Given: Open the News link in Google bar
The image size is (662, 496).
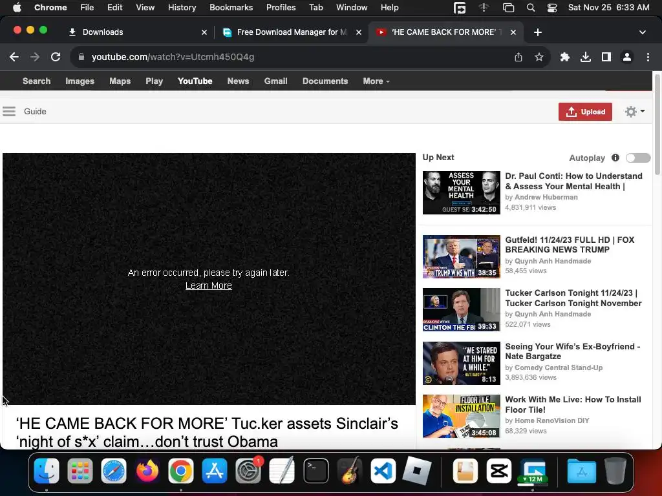Looking at the screenshot, I should (238, 81).
